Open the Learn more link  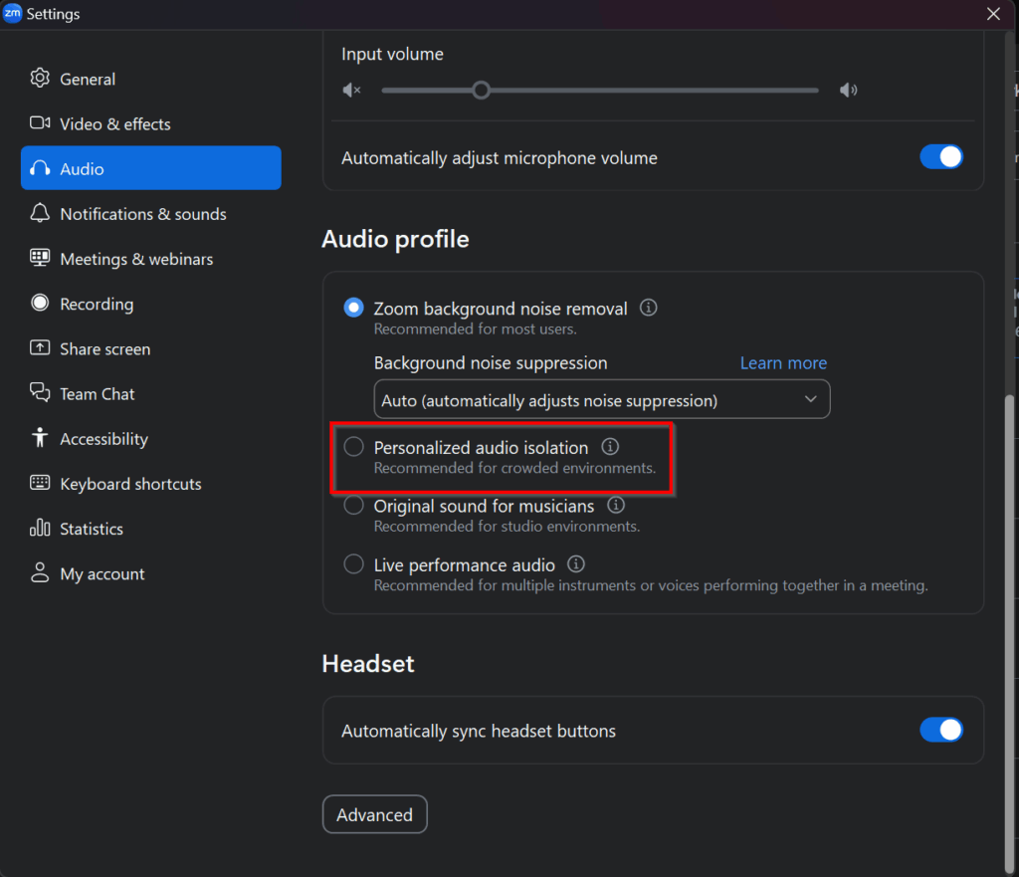(x=783, y=363)
